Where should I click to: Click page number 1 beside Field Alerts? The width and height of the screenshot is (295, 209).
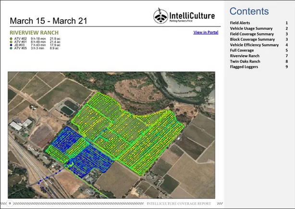pos(287,23)
